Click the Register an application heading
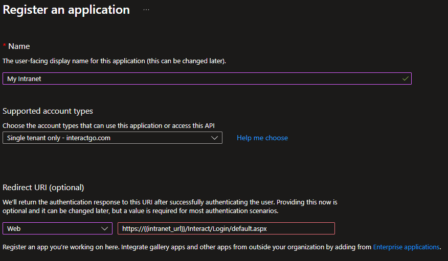Screen dimensions: 448x261 66,10
